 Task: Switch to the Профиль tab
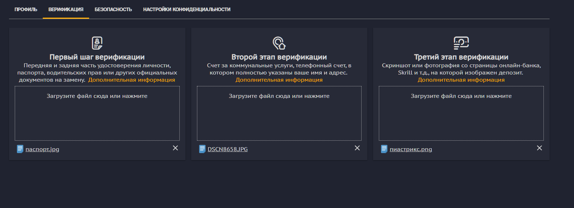click(x=26, y=9)
